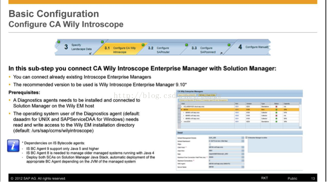This screenshot has width=327, height=182.
Task: Click Remove button above host table
Action: [198, 100]
